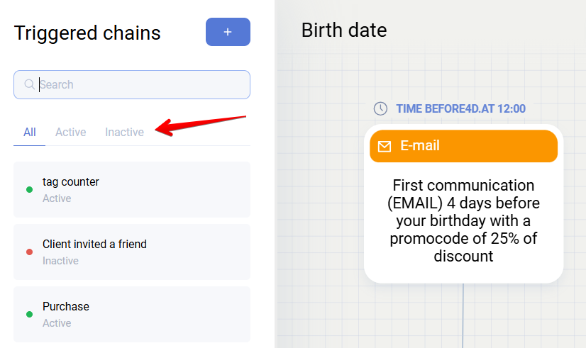Click the First communication description text

tap(463, 220)
